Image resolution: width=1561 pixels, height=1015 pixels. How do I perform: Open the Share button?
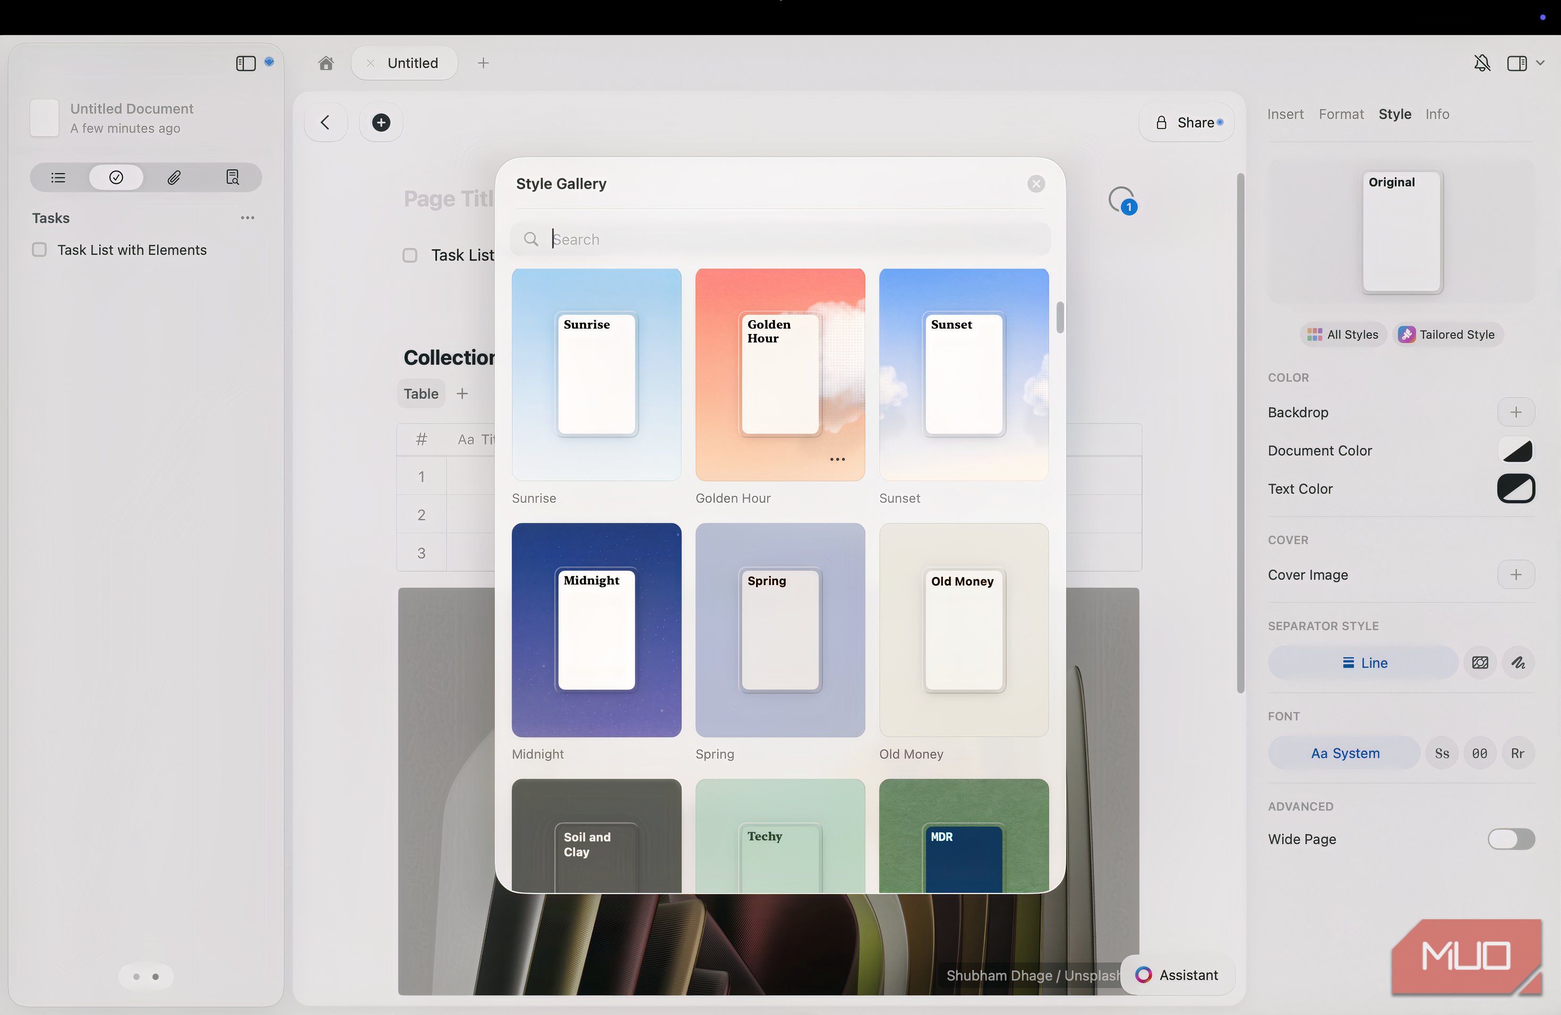1187,123
